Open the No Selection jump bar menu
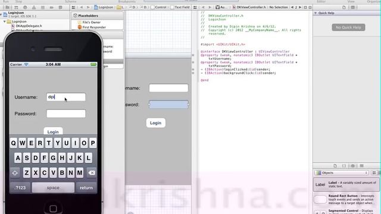This screenshot has width=381, height=214. coord(279,7)
